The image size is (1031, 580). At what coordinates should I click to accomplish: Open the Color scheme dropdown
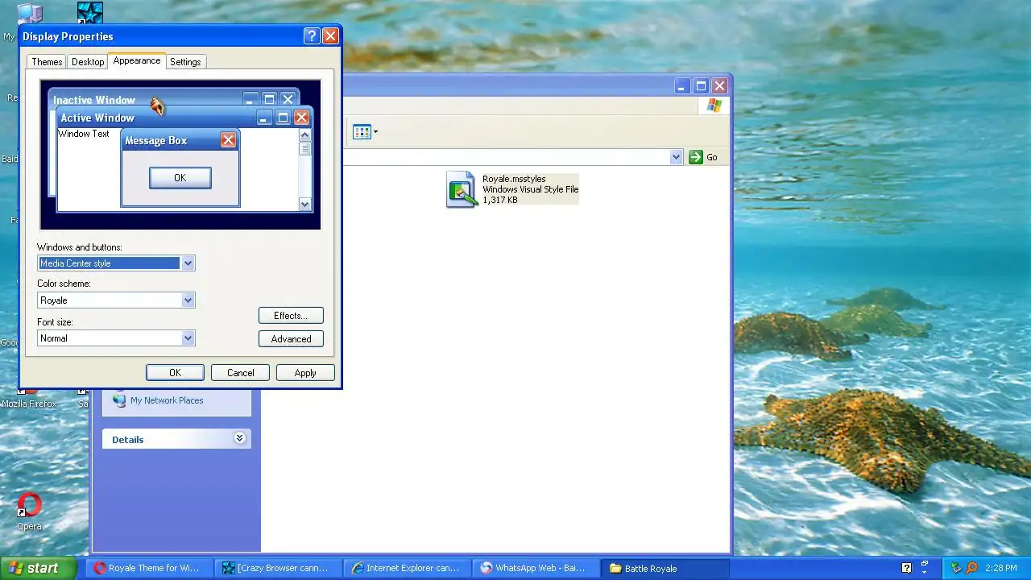188,300
